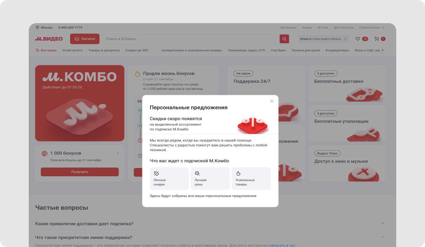The width and height of the screenshot is (425, 247).
Task: Click the М.Видео logo
Action: pyautogui.click(x=49, y=39)
